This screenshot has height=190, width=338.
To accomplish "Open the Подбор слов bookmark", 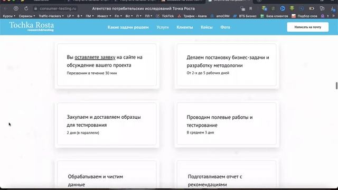I will tap(304, 16).
